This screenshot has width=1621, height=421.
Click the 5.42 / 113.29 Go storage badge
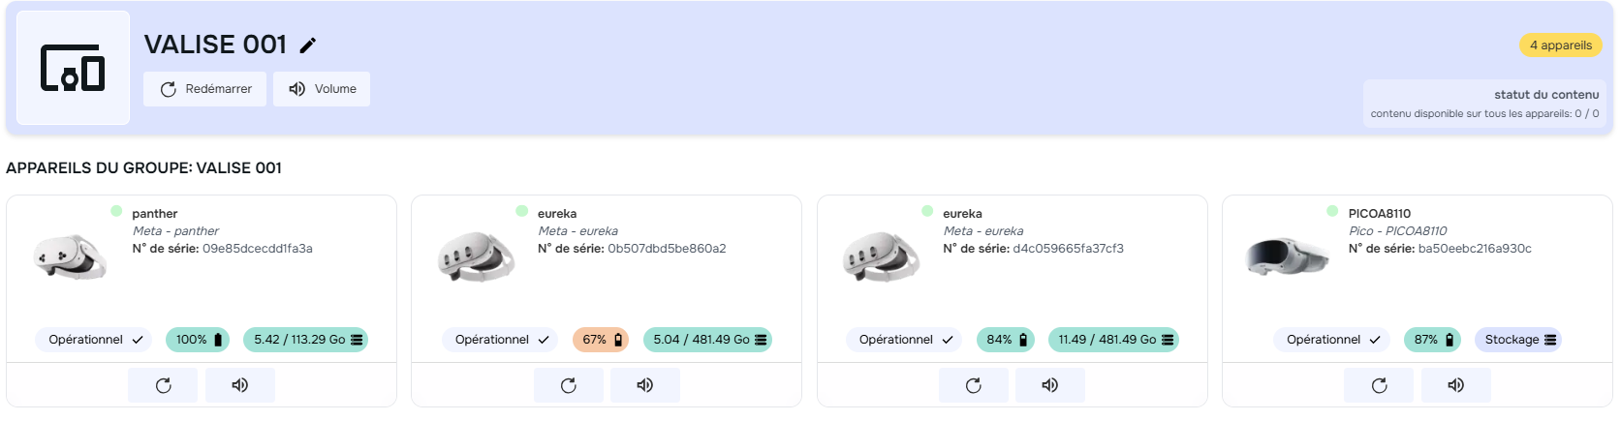point(306,340)
